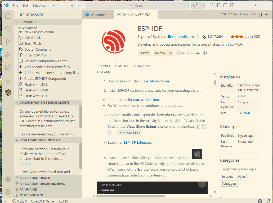273x203 pixels.
Task: Switch to the Welcome tab
Action: point(98,15)
